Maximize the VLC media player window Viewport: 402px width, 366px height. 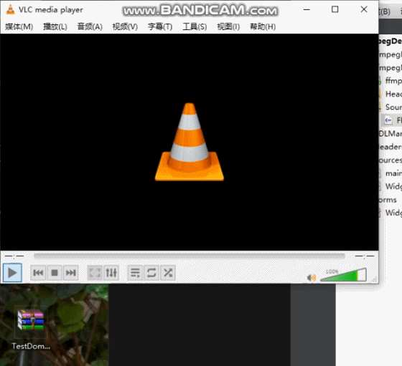[x=335, y=10]
